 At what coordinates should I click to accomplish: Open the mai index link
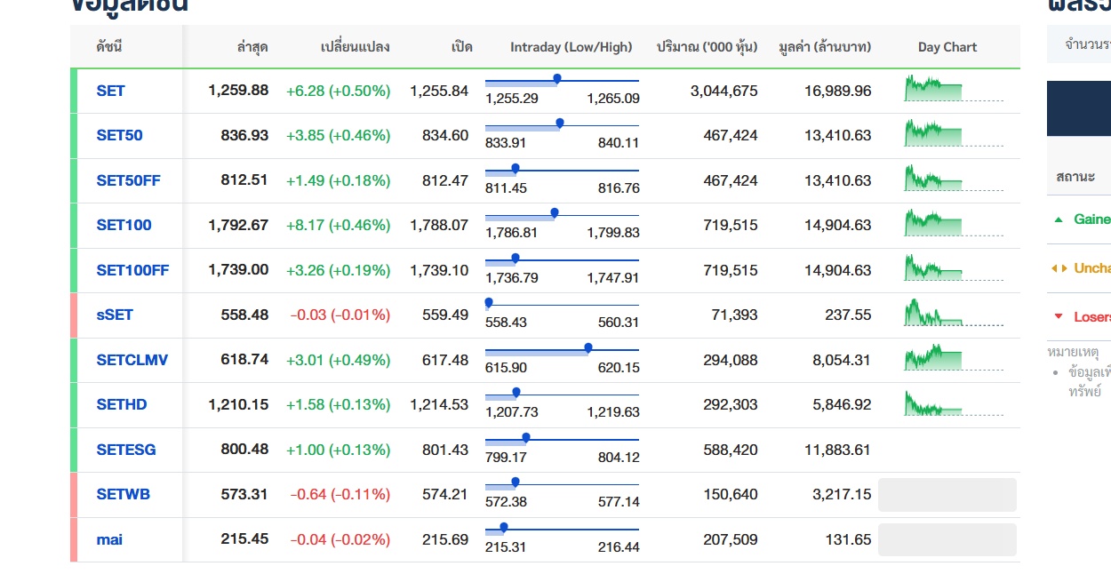click(x=109, y=539)
